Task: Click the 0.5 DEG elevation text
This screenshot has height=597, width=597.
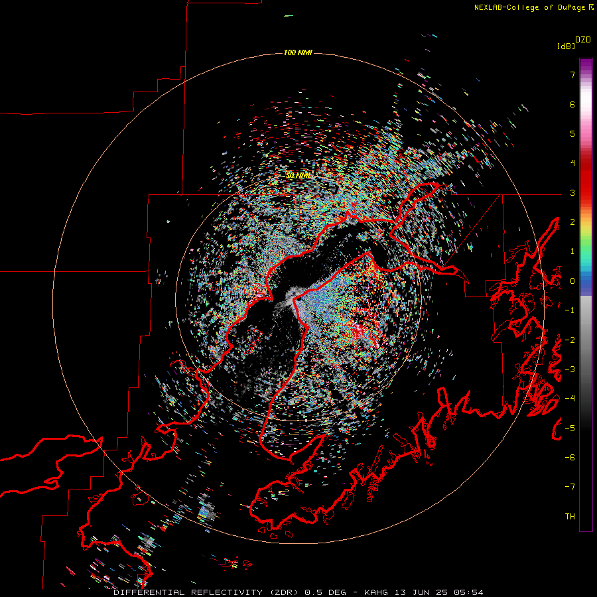Action: click(325, 592)
